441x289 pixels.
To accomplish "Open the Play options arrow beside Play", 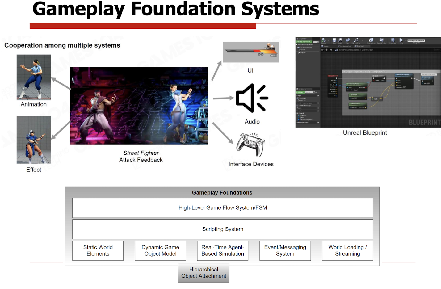I will coord(406,41).
